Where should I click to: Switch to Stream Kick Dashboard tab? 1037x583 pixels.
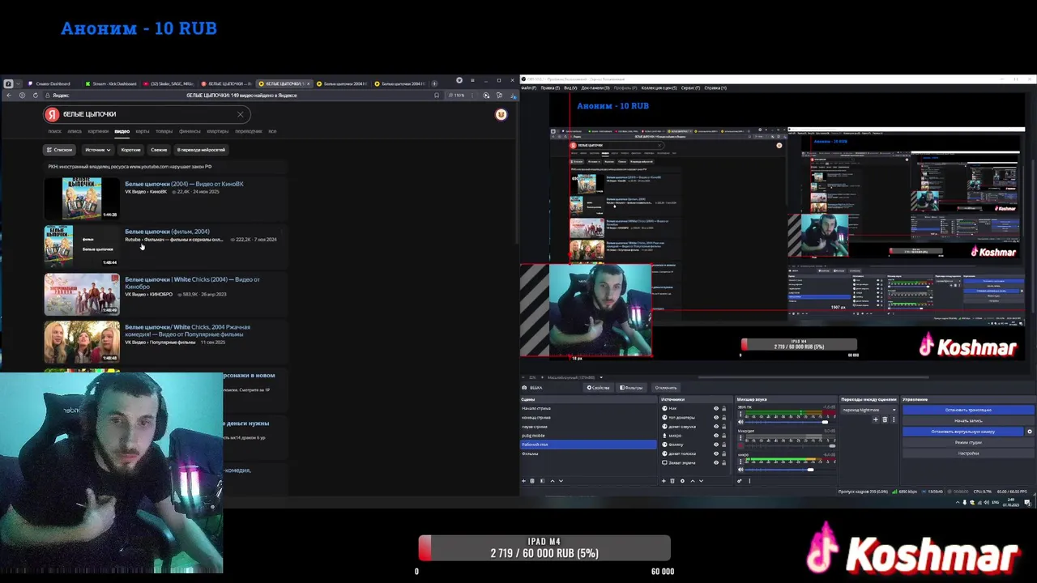pos(112,83)
